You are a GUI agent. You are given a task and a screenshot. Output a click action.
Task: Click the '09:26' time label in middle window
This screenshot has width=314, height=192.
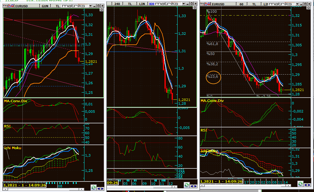[112, 183]
